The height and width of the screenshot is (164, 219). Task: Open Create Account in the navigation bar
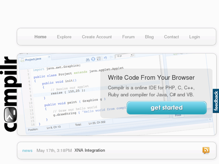(x=97, y=37)
